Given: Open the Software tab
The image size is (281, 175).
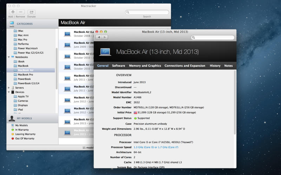Looking at the screenshot, I should (x=118, y=66).
